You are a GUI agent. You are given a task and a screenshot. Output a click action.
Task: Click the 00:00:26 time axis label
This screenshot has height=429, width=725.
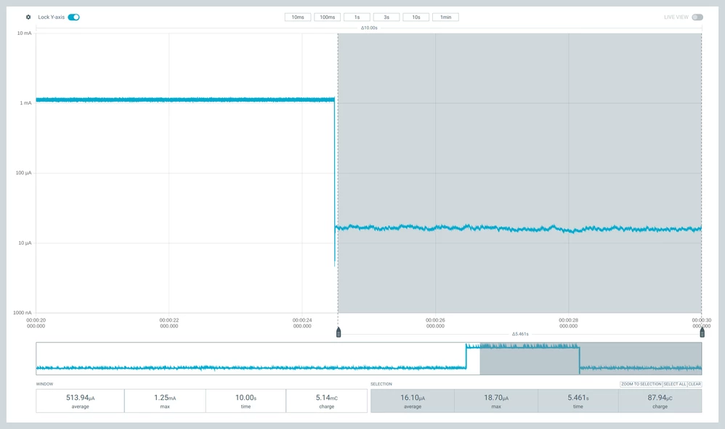click(x=436, y=323)
